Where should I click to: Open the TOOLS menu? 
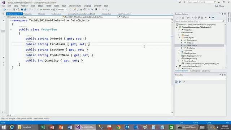pos(56,6)
